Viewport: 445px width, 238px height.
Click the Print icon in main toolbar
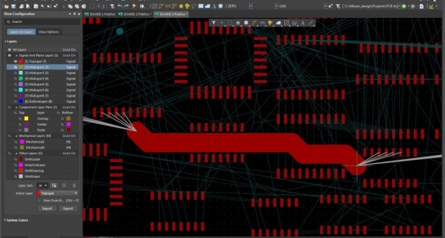pos(22,6)
